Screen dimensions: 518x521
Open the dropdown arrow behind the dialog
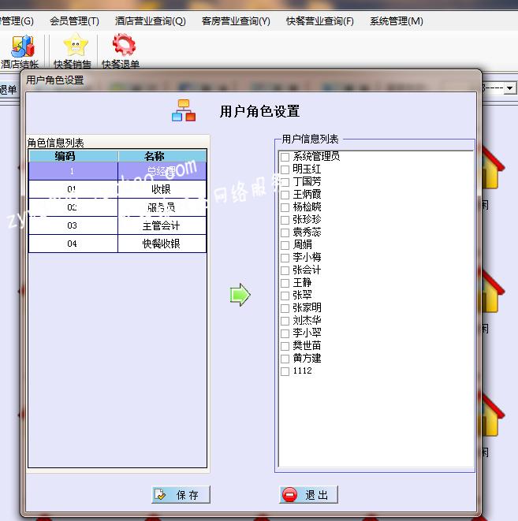tap(509, 88)
